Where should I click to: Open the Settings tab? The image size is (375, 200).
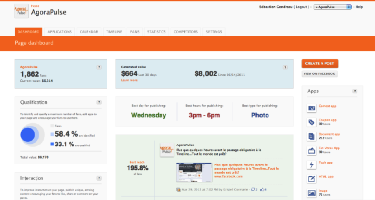[x=214, y=32]
